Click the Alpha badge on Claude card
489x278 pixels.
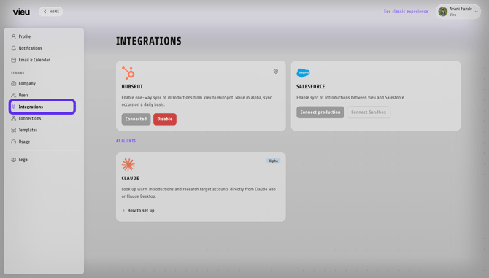tap(274, 161)
